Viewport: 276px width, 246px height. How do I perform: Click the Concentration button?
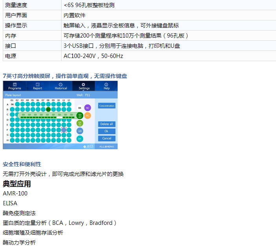107,106
